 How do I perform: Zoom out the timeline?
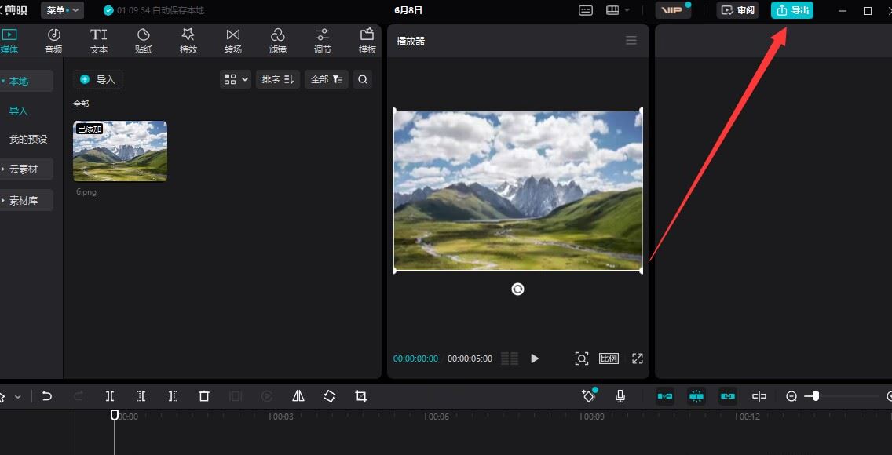(791, 396)
